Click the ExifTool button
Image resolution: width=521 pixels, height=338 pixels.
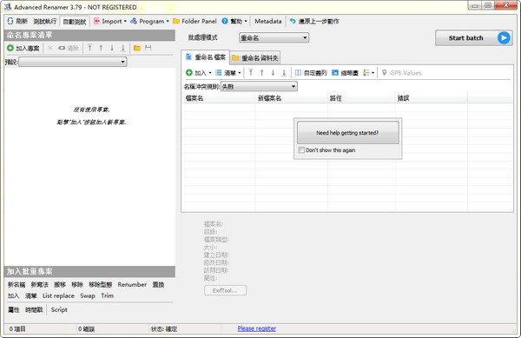pyautogui.click(x=225, y=290)
